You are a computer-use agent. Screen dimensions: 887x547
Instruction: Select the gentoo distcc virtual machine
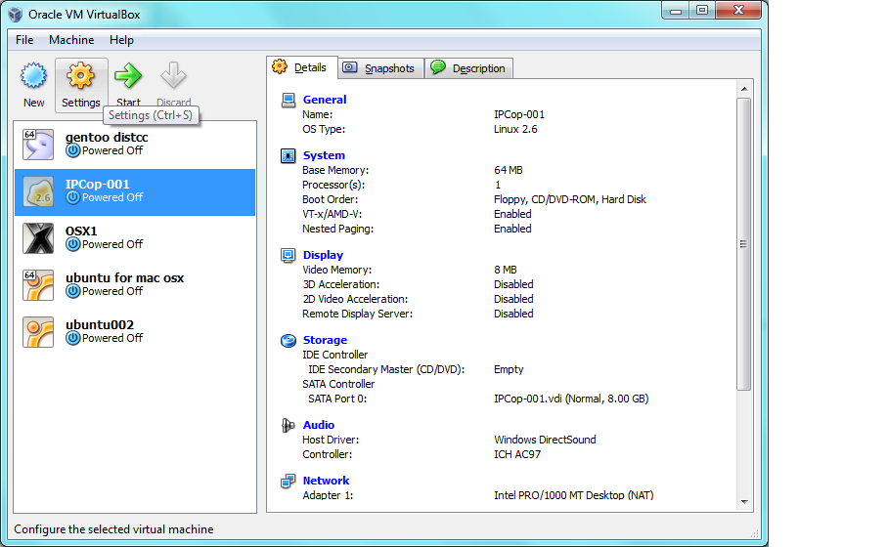[x=135, y=145]
